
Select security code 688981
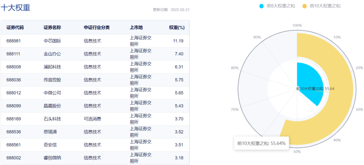pos(14,41)
